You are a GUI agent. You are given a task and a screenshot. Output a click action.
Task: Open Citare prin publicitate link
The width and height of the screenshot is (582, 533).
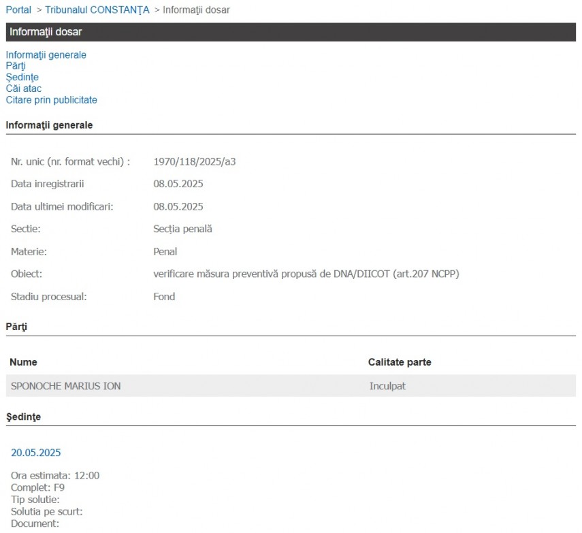[51, 100]
